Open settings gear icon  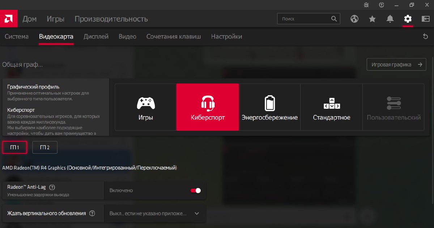click(x=408, y=19)
